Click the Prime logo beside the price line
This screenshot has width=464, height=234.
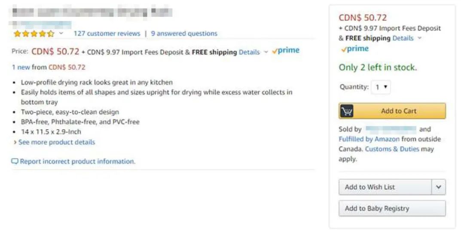286,51
